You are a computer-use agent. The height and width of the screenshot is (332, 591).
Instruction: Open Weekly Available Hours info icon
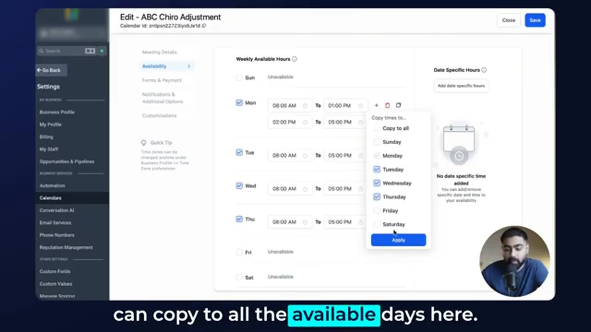coord(295,59)
